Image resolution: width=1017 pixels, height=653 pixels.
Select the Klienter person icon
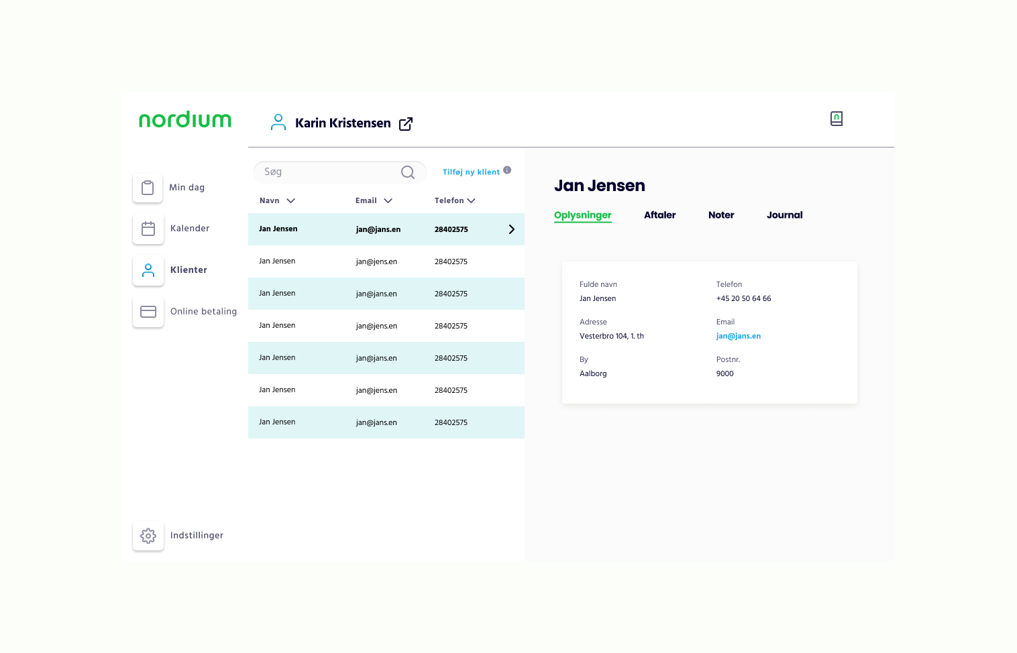coord(148,270)
